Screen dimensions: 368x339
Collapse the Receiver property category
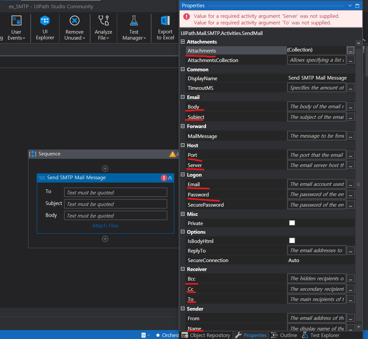[x=183, y=269]
